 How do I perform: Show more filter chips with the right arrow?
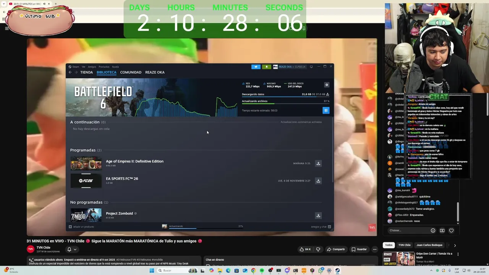455,245
